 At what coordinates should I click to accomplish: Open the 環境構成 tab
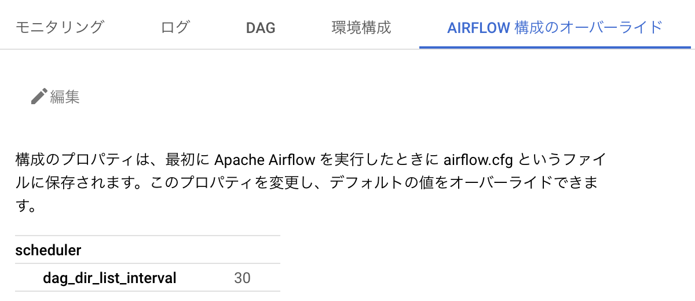(361, 27)
